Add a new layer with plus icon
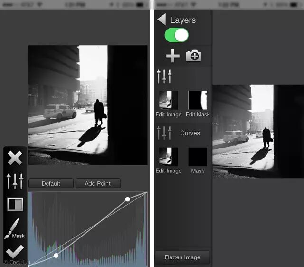 coord(173,56)
